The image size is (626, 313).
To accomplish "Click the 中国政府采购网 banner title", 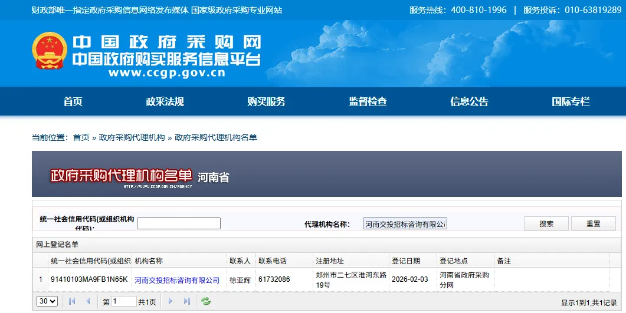I will 167,42.
